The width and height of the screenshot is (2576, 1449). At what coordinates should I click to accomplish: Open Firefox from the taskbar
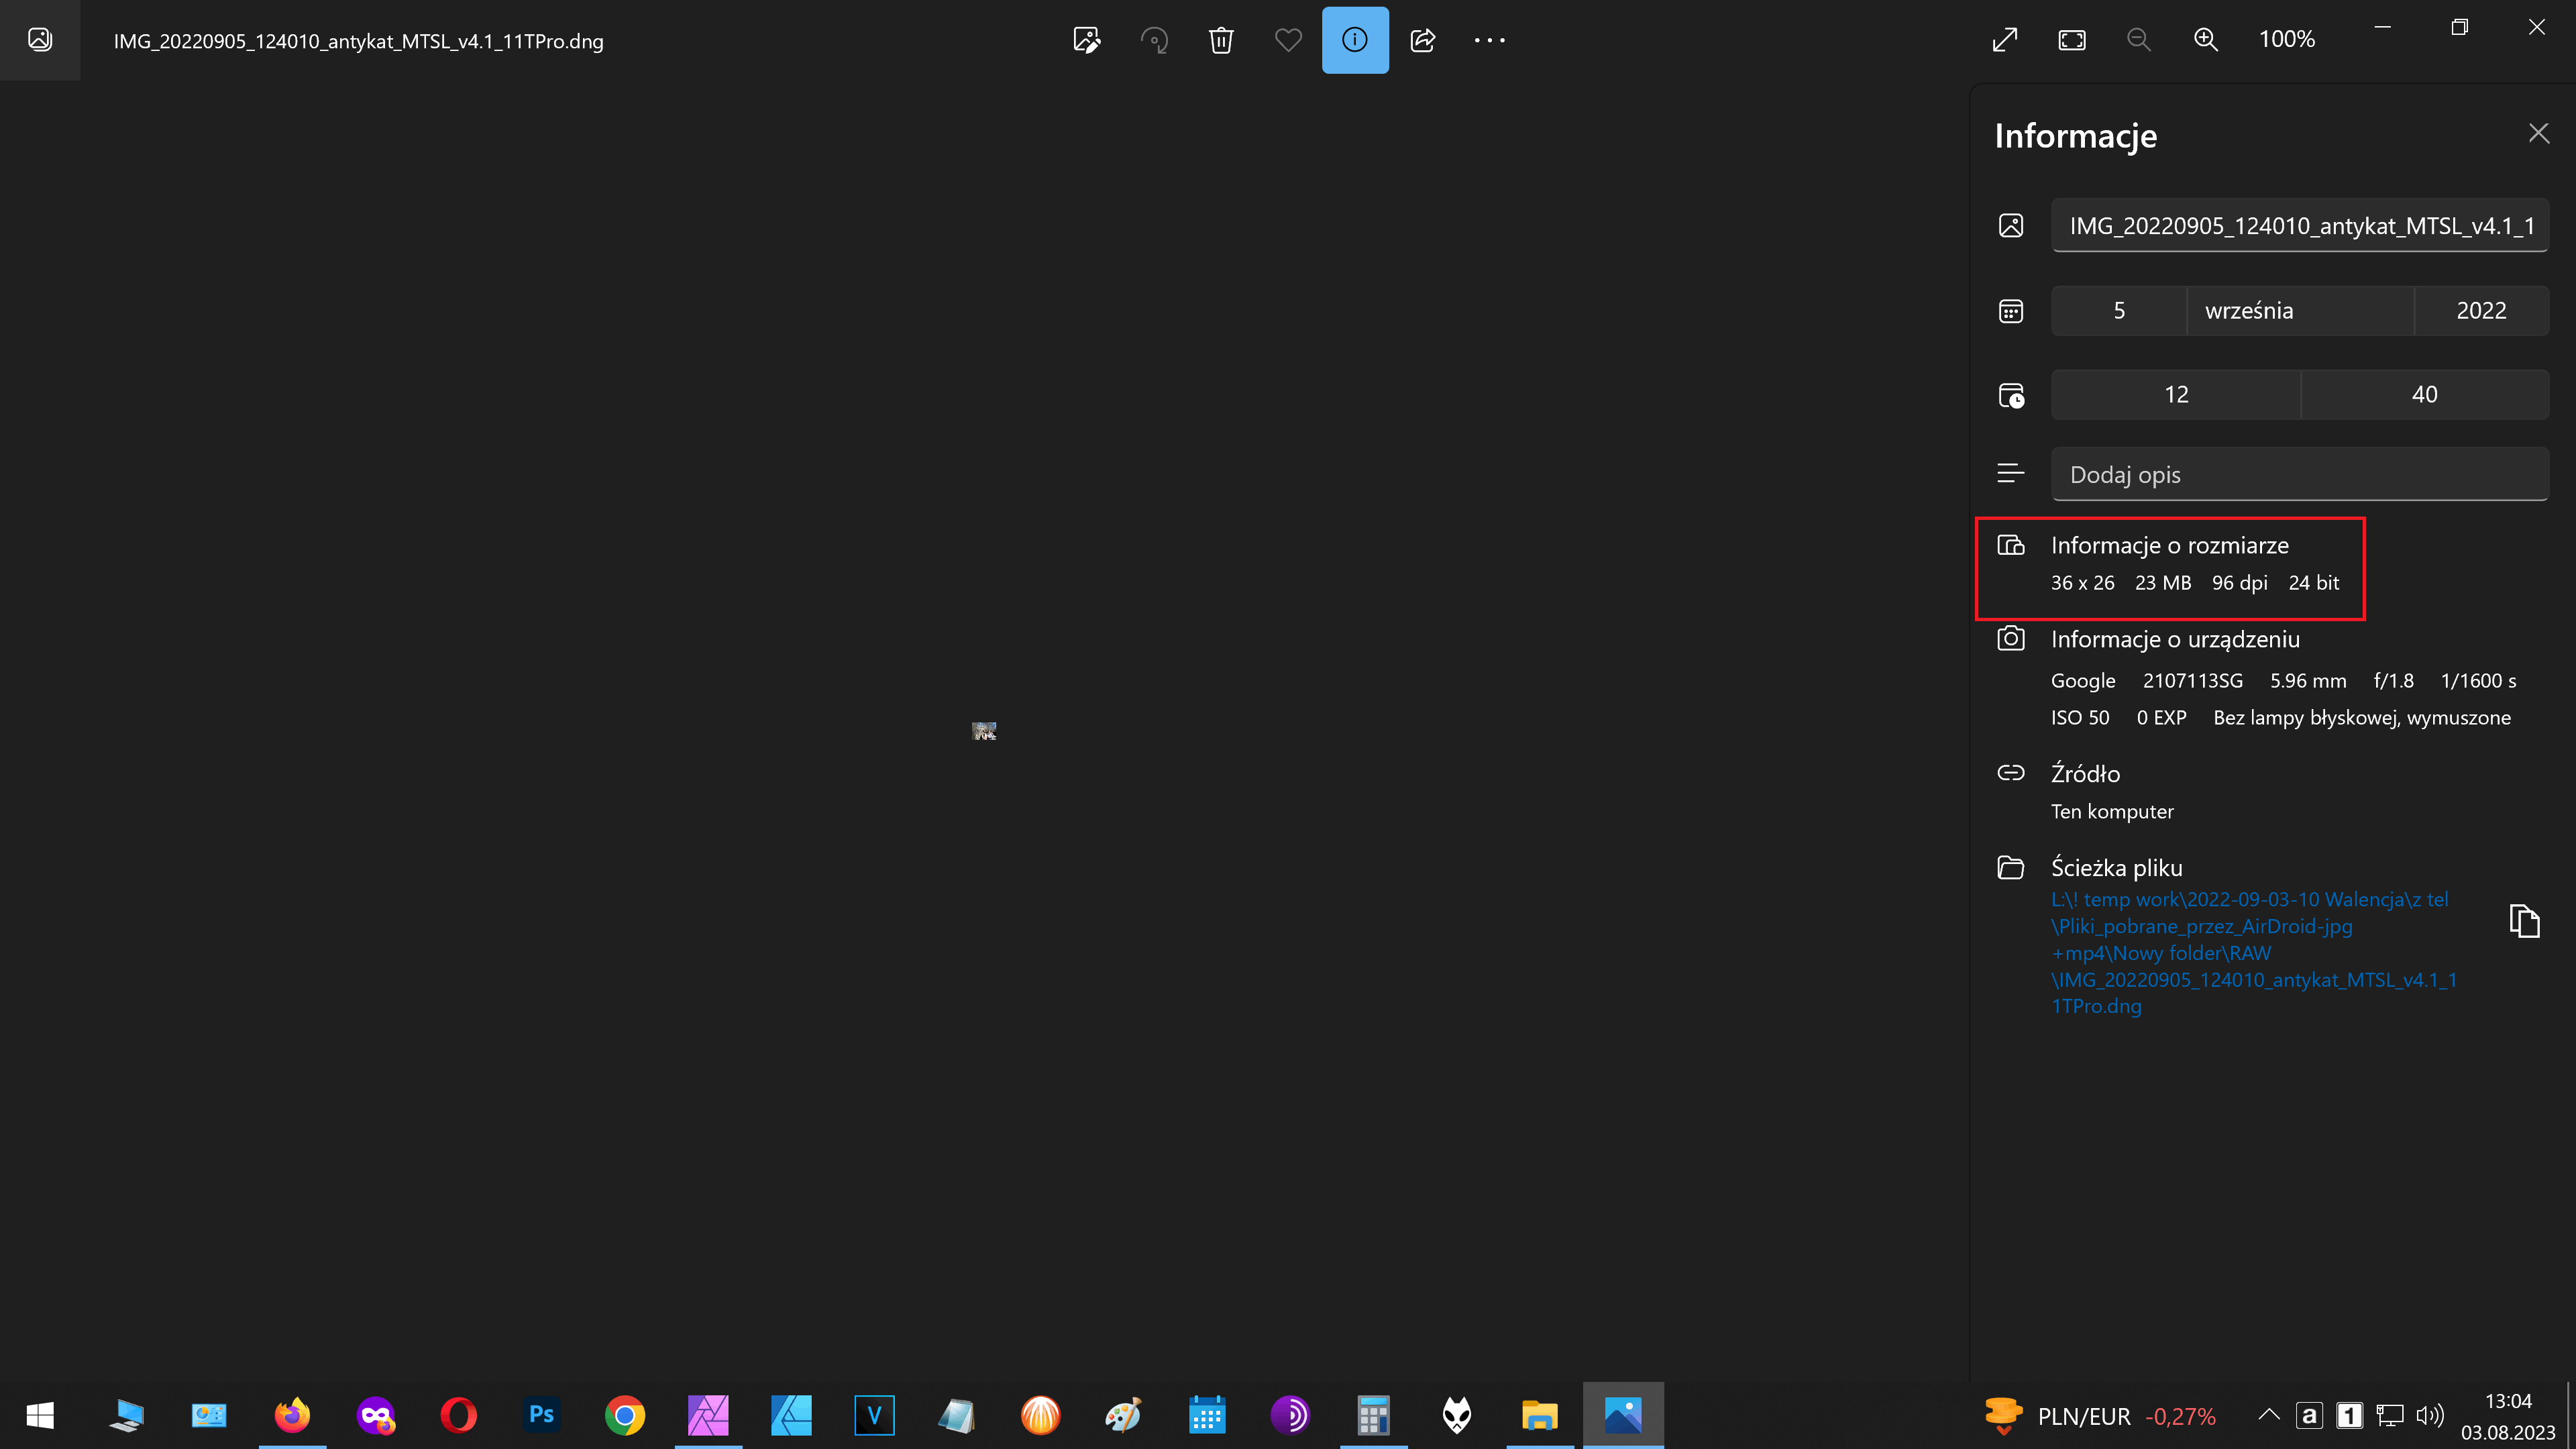292,1415
